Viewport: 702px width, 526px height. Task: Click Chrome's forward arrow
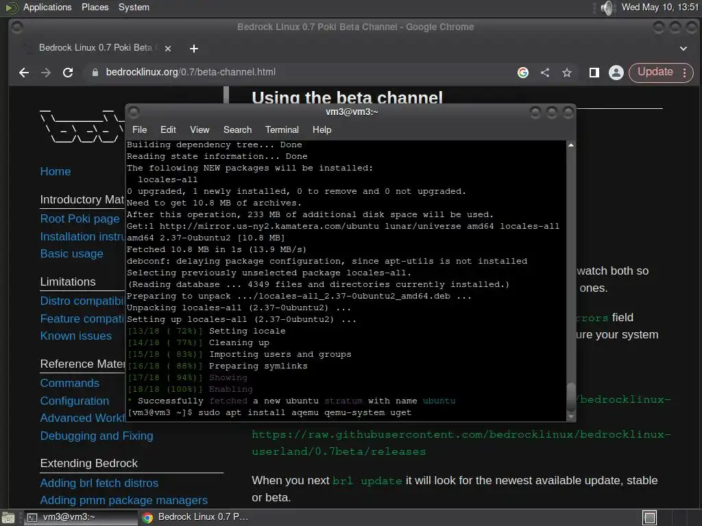coord(46,73)
